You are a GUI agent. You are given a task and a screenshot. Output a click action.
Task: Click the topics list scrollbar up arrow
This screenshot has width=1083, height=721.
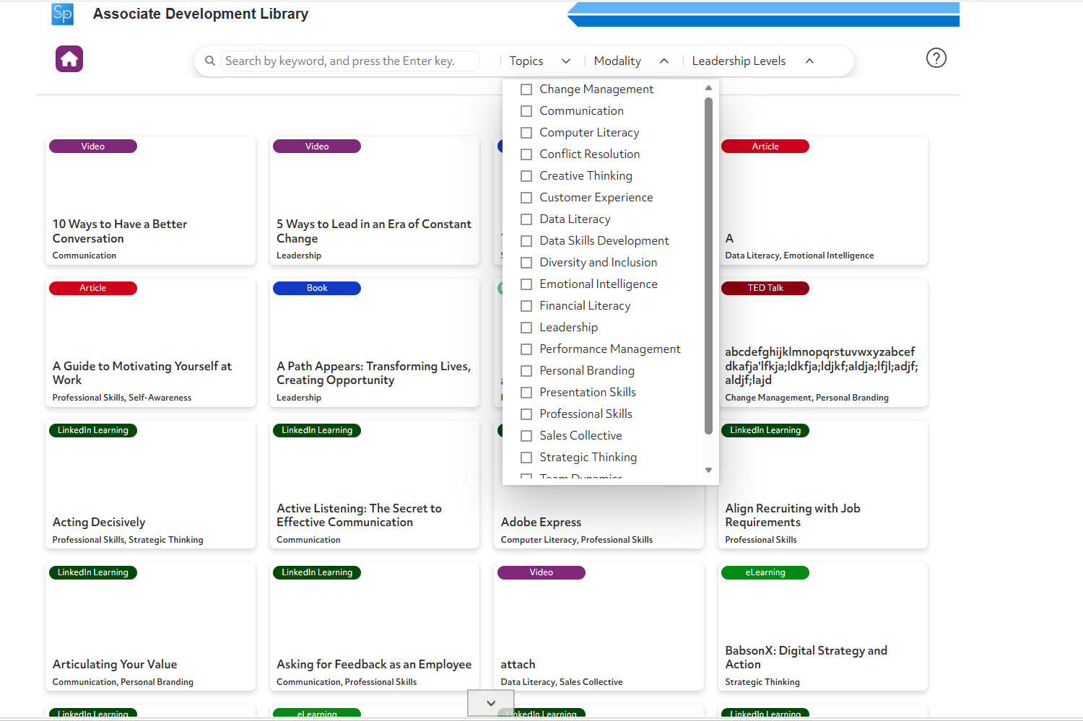coord(708,87)
